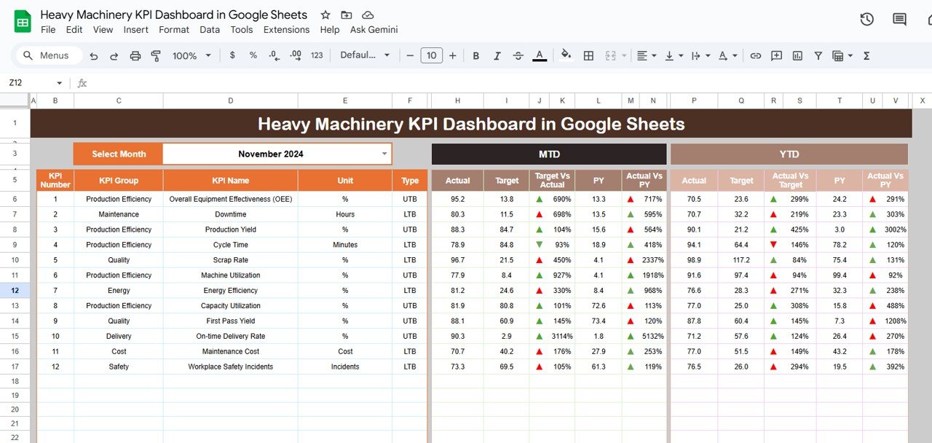Open the font family dropdown
This screenshot has width=932, height=443.
(364, 55)
